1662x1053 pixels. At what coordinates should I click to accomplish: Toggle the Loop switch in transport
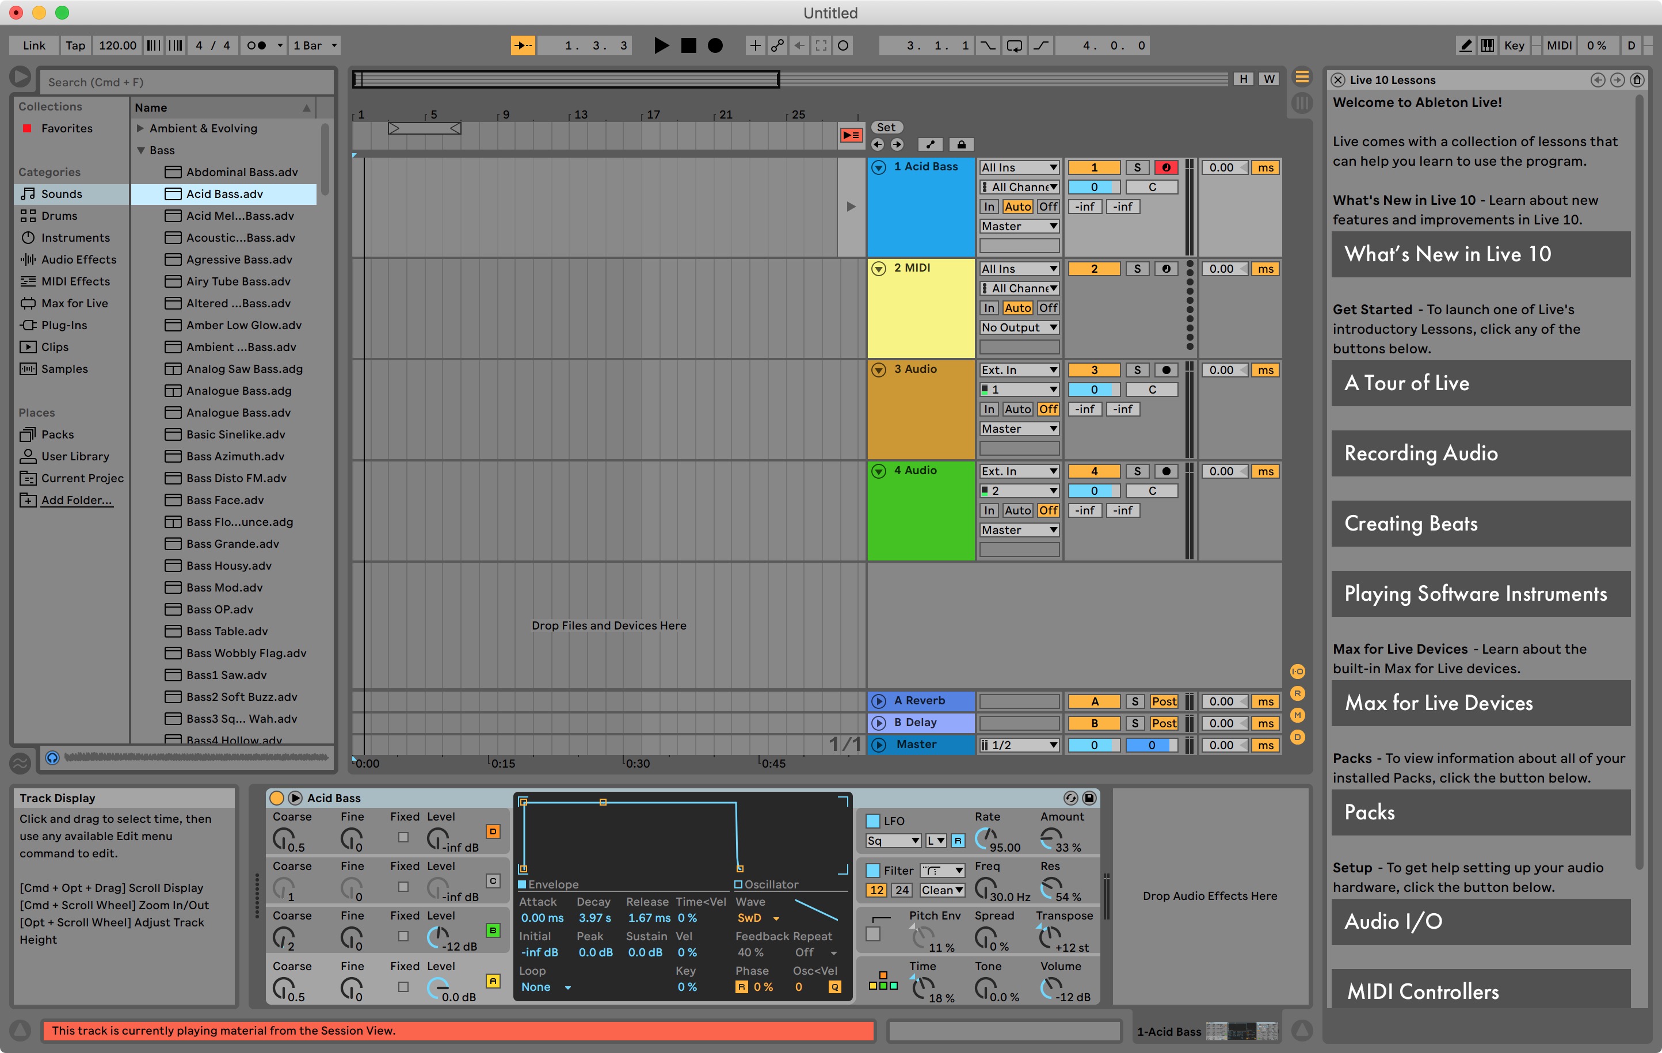(x=1015, y=45)
